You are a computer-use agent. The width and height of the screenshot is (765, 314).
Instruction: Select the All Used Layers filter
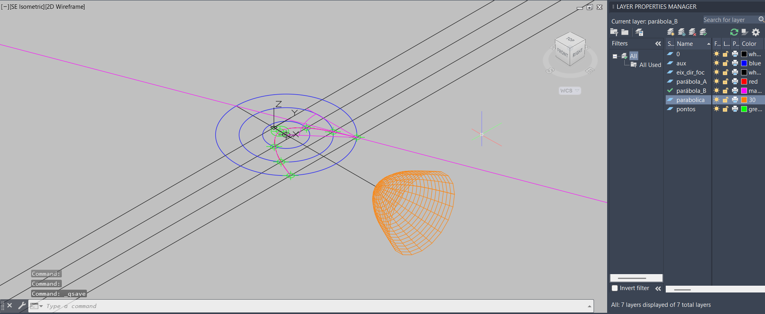pyautogui.click(x=650, y=65)
